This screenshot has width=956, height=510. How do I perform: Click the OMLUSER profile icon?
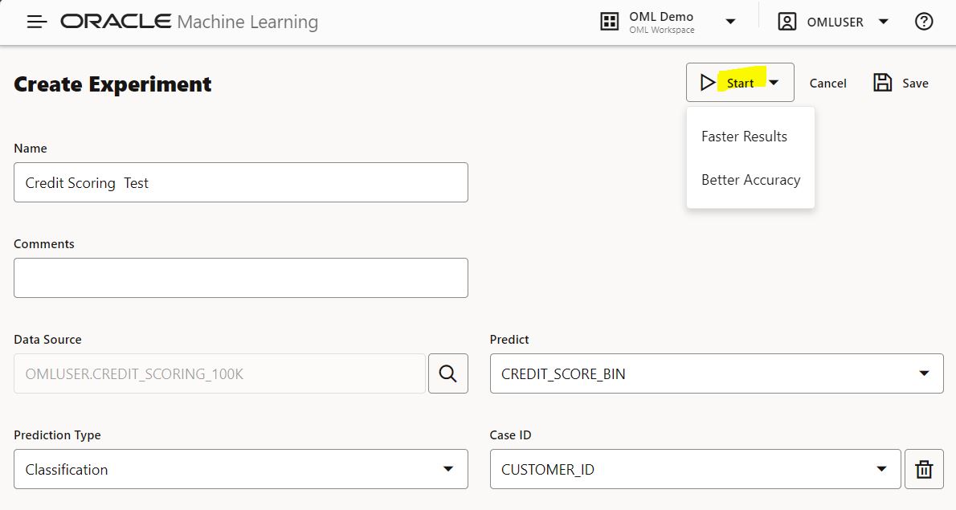(x=786, y=22)
